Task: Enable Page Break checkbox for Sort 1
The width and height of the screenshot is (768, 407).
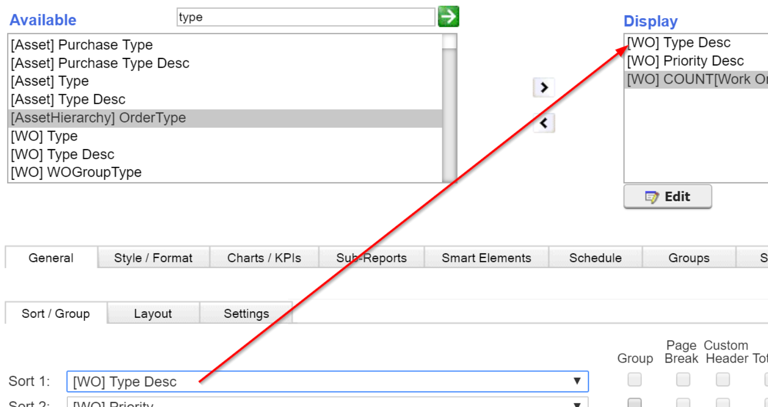Action: click(x=683, y=379)
